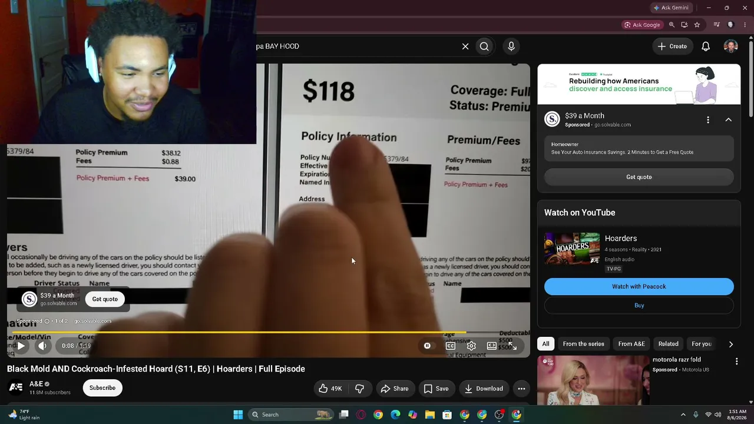Open the browser media control icon

(716, 25)
